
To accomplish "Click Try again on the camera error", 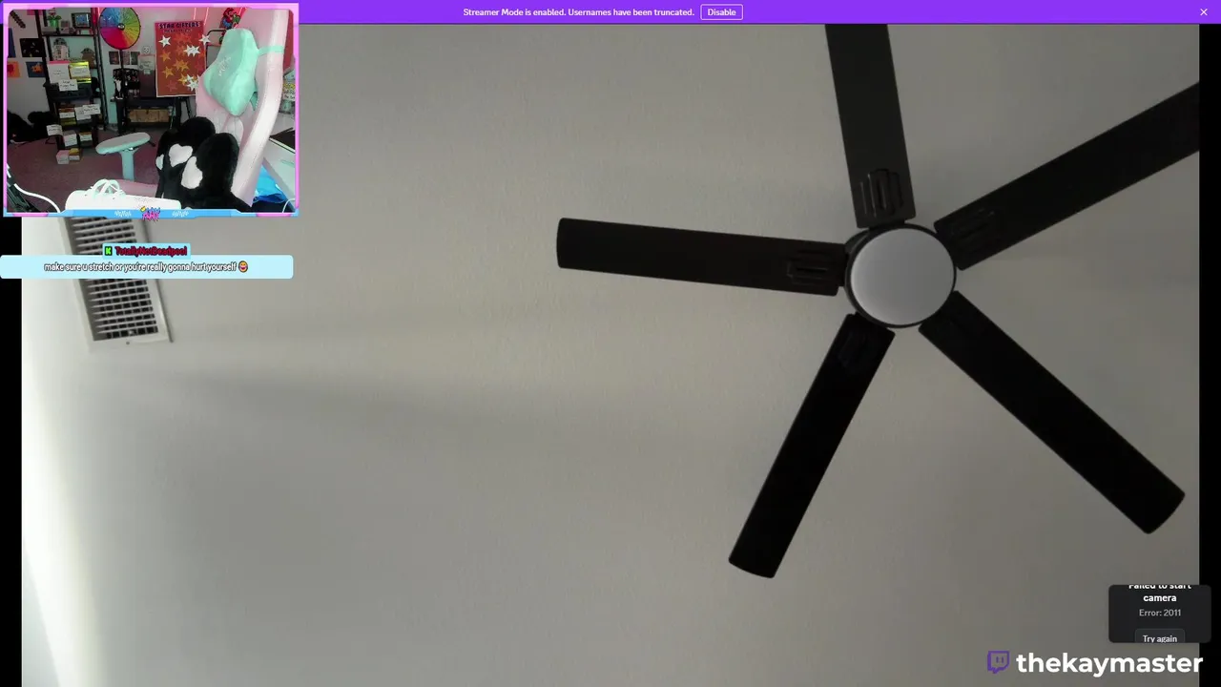I will point(1159,638).
